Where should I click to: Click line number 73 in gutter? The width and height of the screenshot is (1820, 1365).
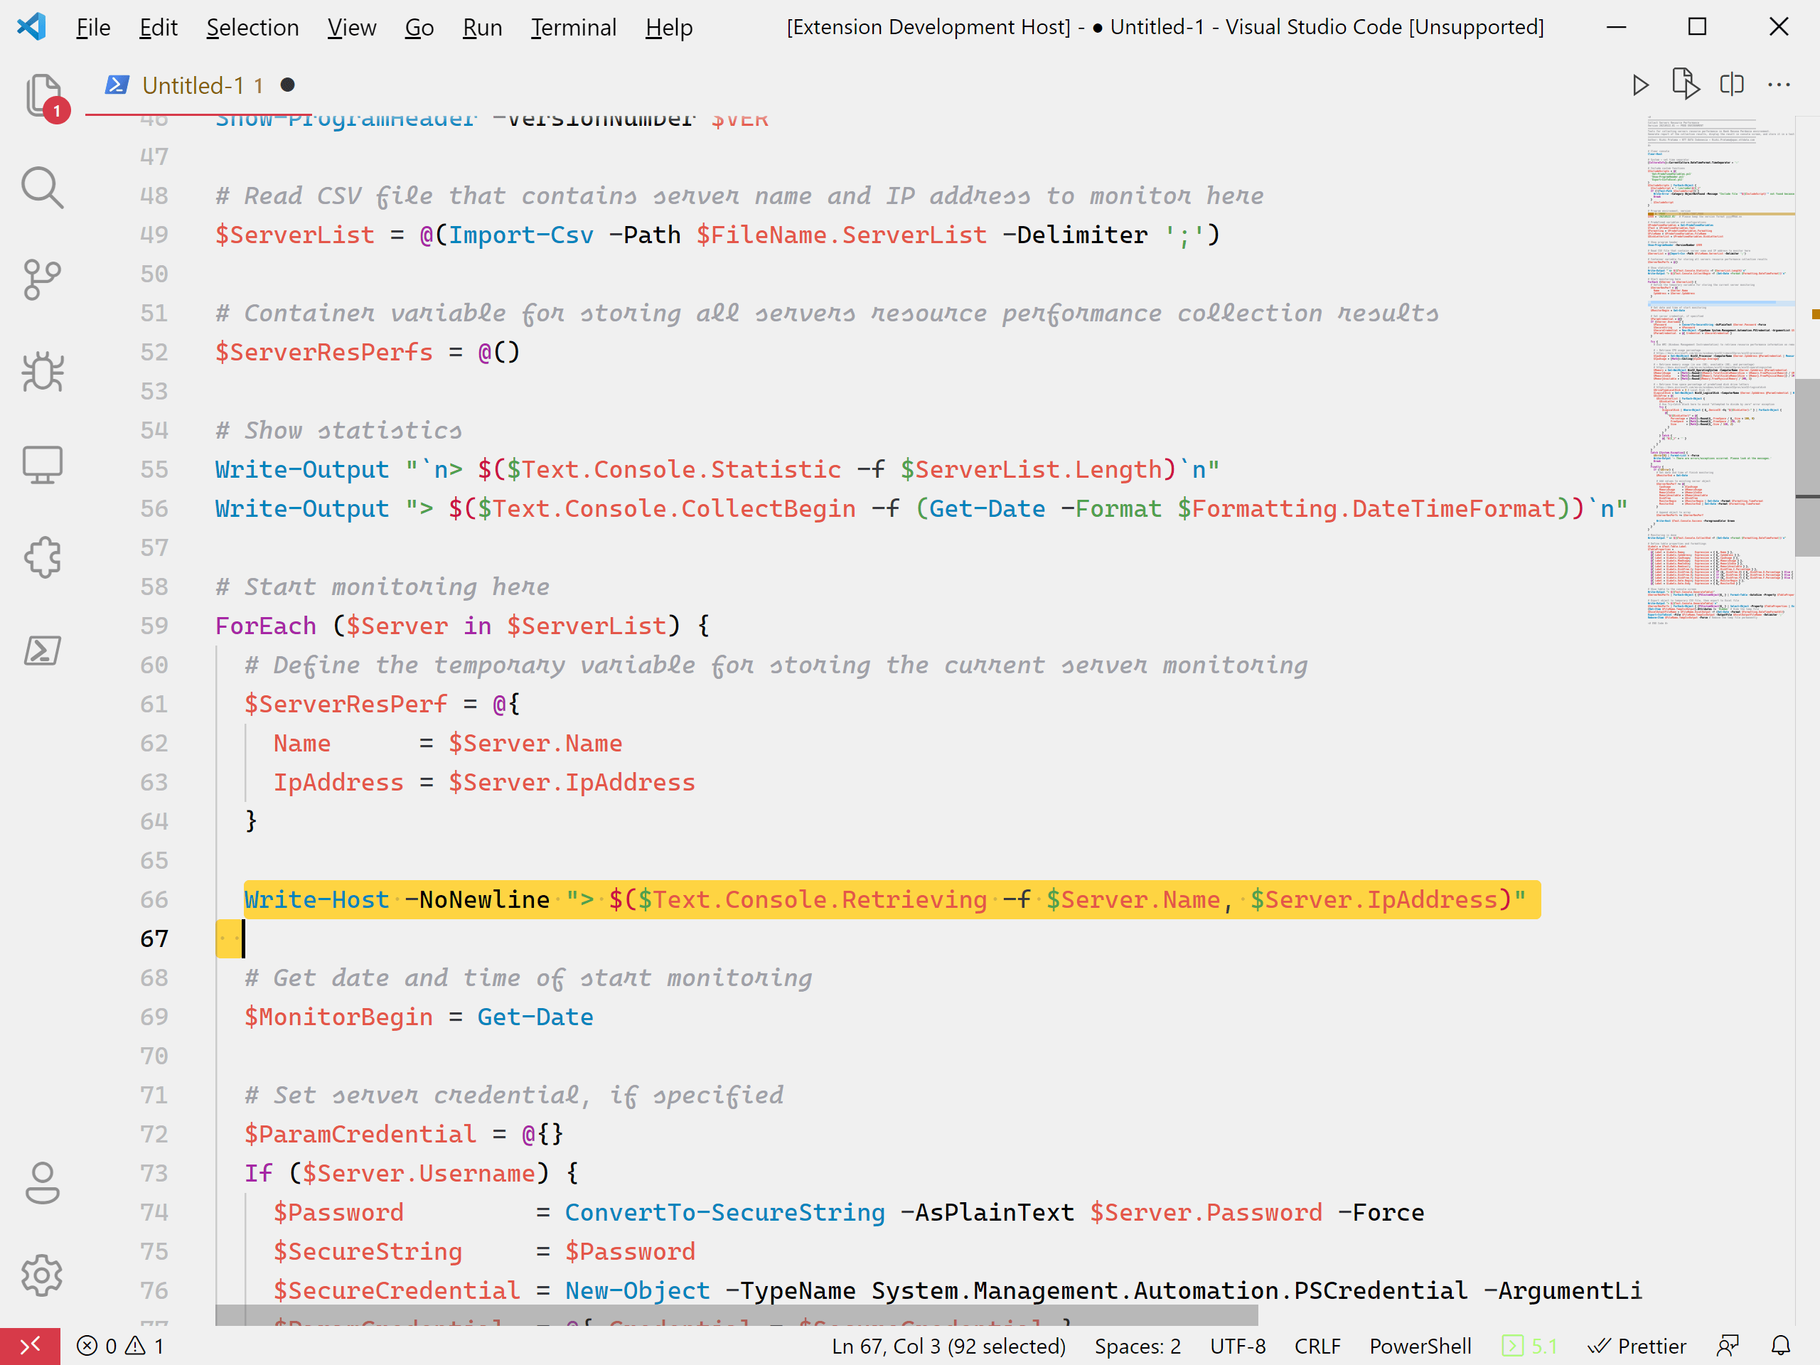point(154,1173)
